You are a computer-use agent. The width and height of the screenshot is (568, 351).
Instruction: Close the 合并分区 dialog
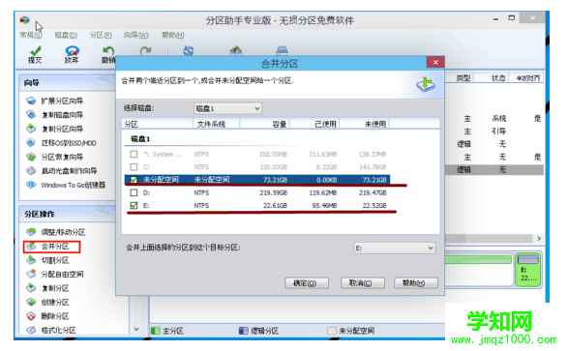click(x=435, y=62)
